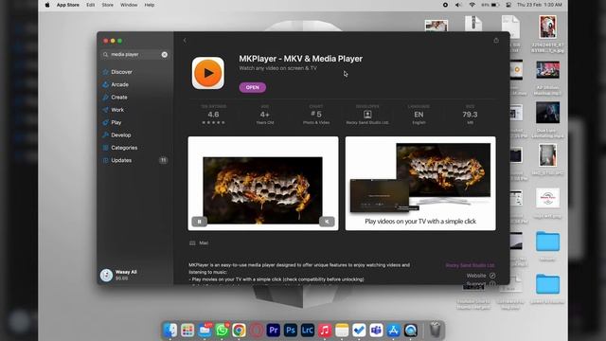Open the App Store menu in menu bar
Screen dimensions: 606x341
click(68, 5)
